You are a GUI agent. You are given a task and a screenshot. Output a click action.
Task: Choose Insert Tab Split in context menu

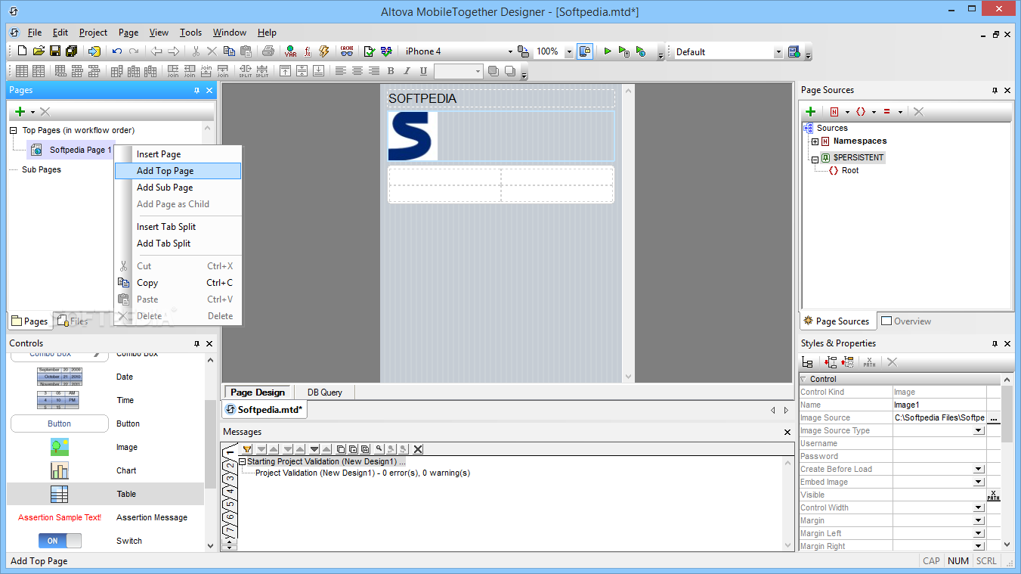[x=178, y=227]
